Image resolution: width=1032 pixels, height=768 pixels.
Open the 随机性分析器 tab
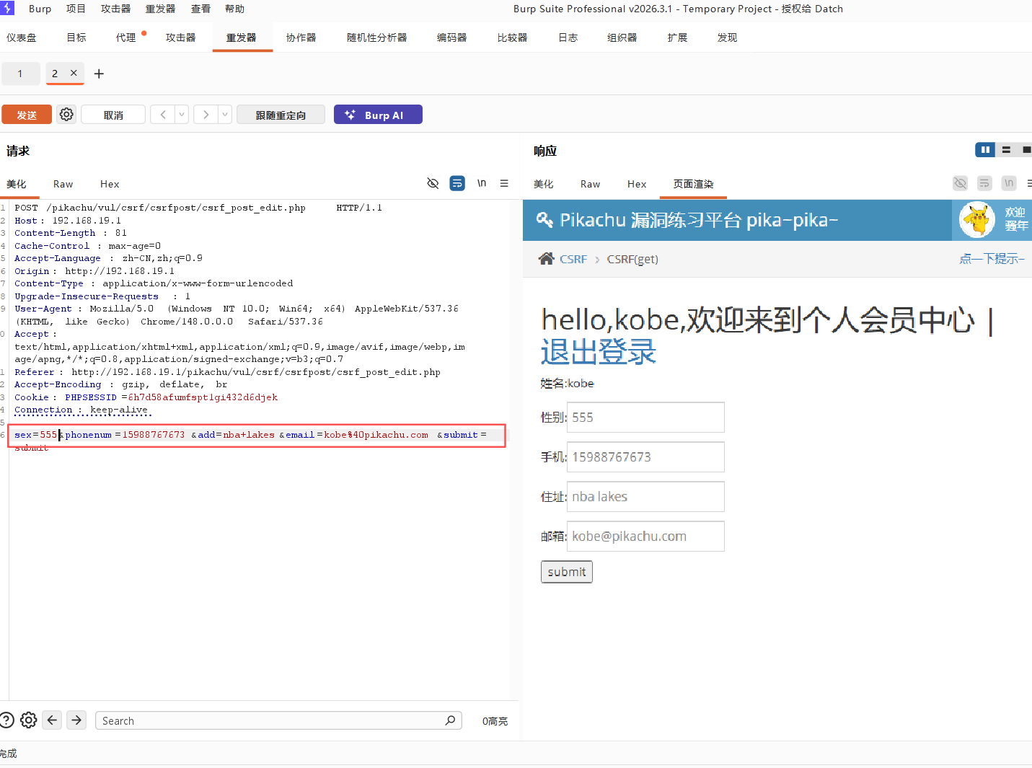coord(377,37)
